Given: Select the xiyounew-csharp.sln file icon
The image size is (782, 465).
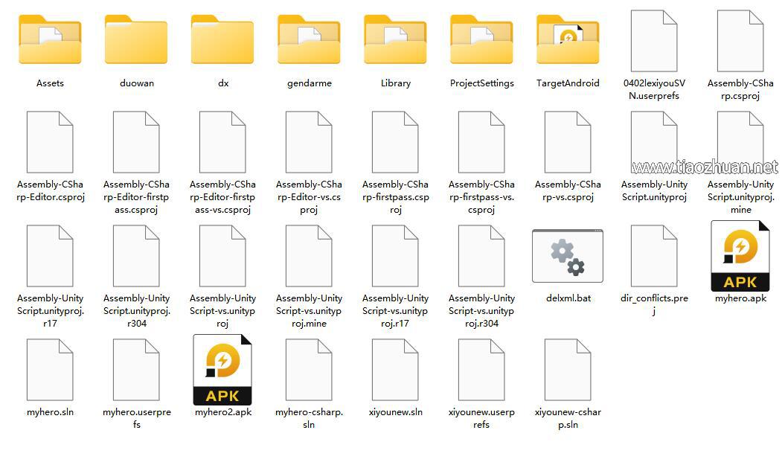Looking at the screenshot, I should coord(568,370).
